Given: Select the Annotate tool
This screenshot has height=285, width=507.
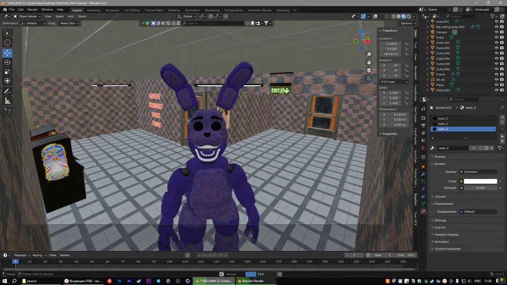Looking at the screenshot, I should point(7,92).
